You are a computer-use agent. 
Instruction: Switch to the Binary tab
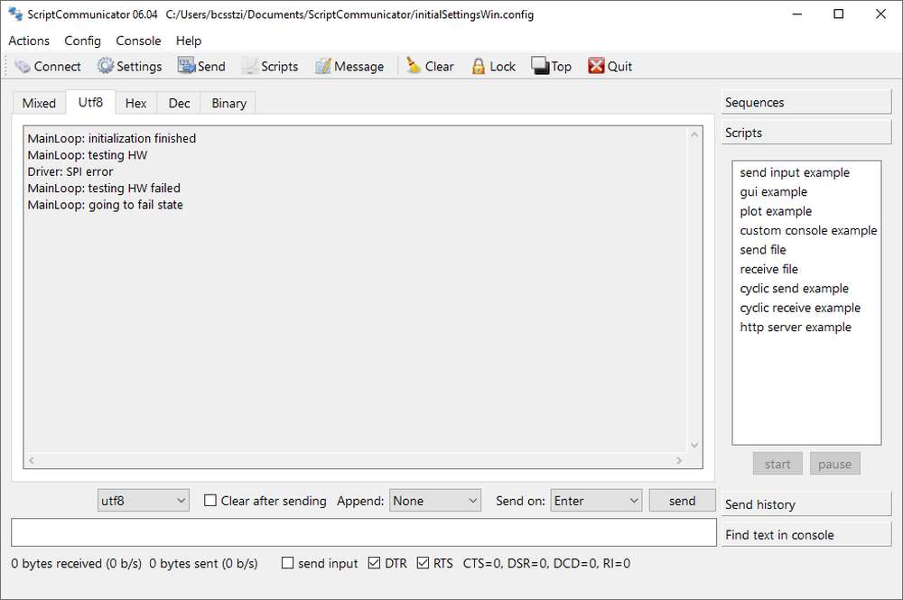228,104
